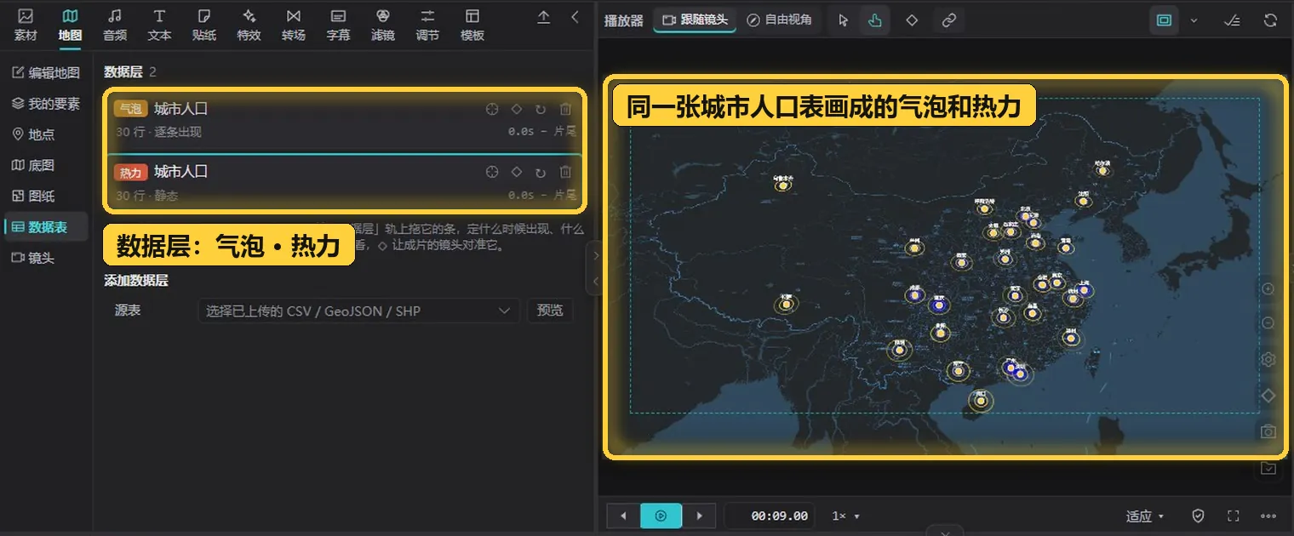
Task: Click the checklist icon in player header
Action: point(1231,20)
